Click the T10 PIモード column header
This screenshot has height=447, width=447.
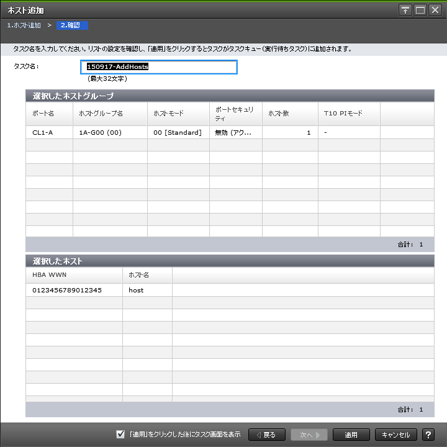349,114
